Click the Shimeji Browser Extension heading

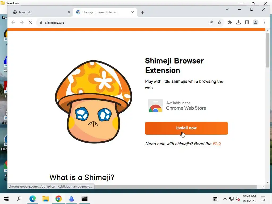174,65
